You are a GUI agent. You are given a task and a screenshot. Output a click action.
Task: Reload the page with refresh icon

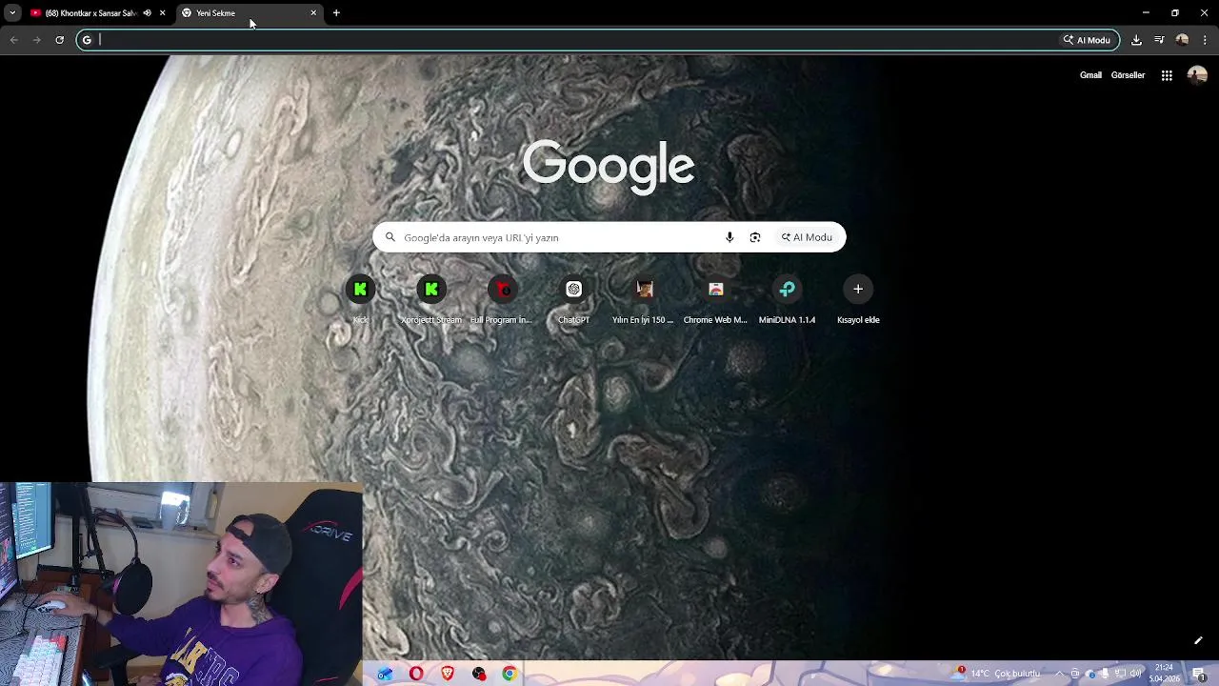click(x=59, y=40)
